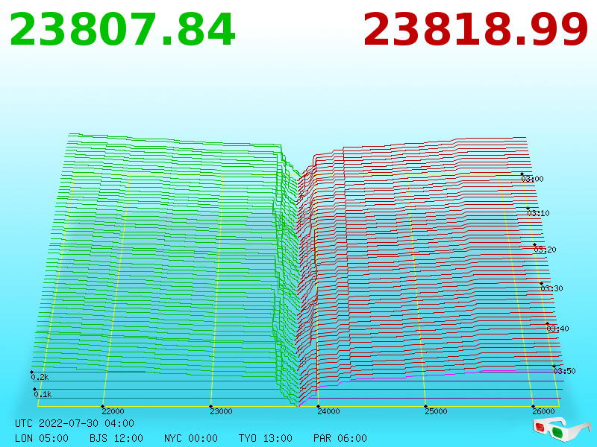The width and height of the screenshot is (597, 447).
Task: Click the UTC 2022-07-30 04:00 timestamp
Action: click(x=75, y=423)
